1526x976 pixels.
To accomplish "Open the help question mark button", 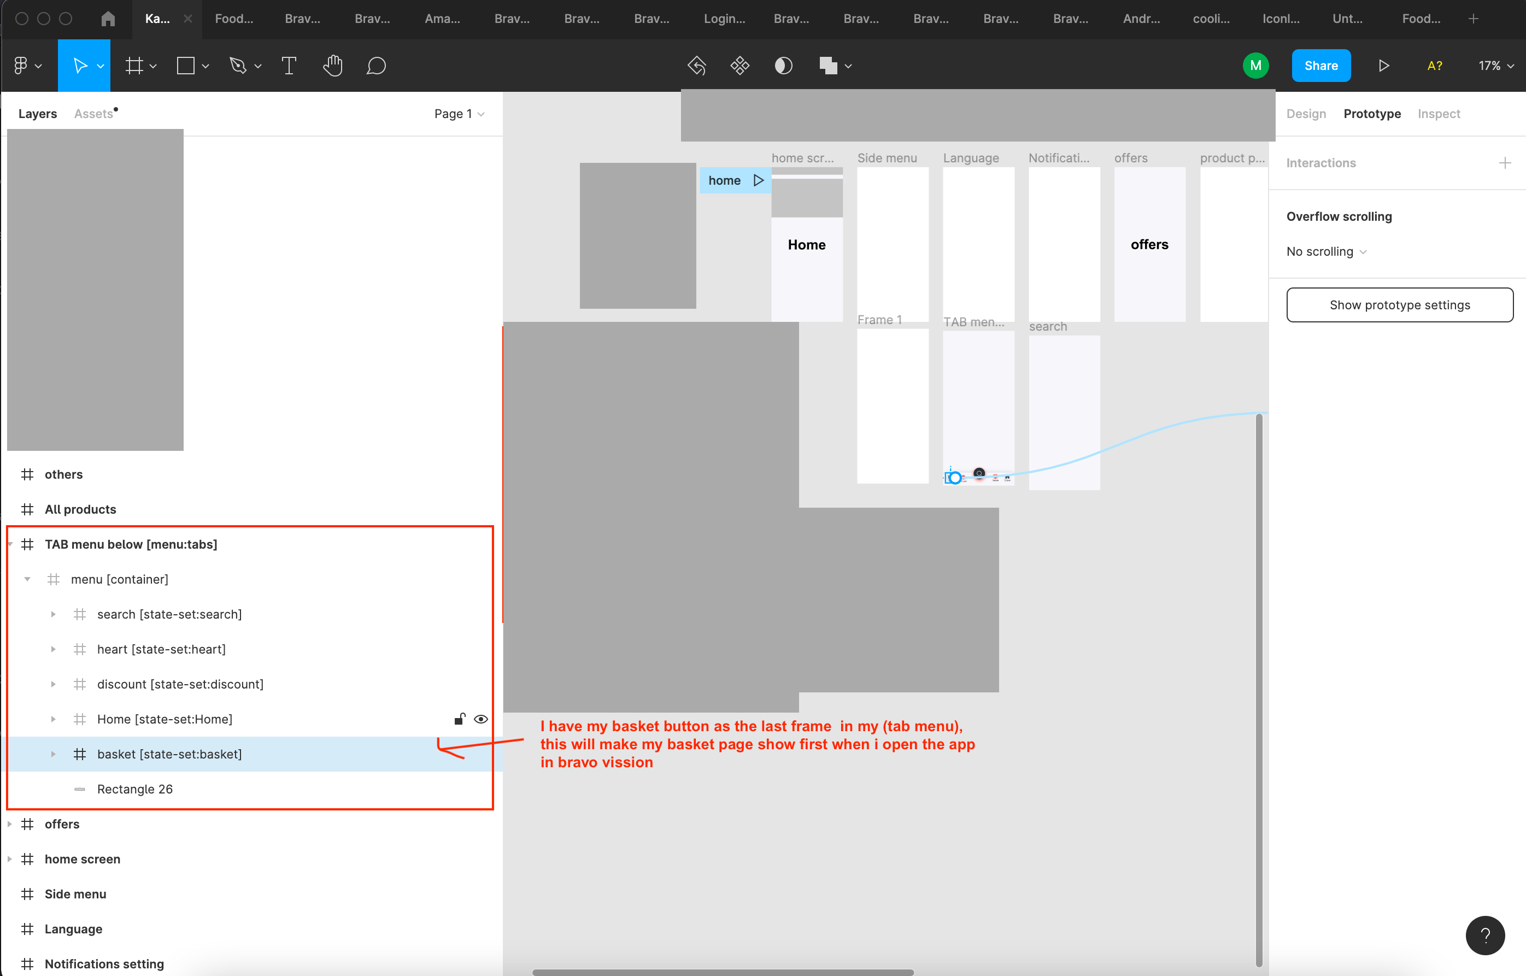I will tap(1485, 935).
